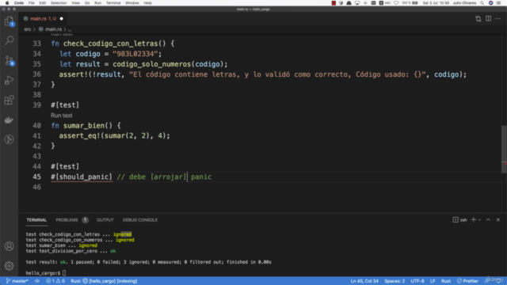Click the Prettier status bar item
This screenshot has height=285, width=507.
[467, 281]
